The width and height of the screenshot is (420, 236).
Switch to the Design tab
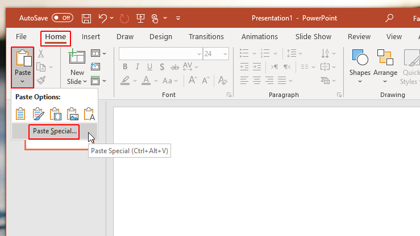click(161, 37)
